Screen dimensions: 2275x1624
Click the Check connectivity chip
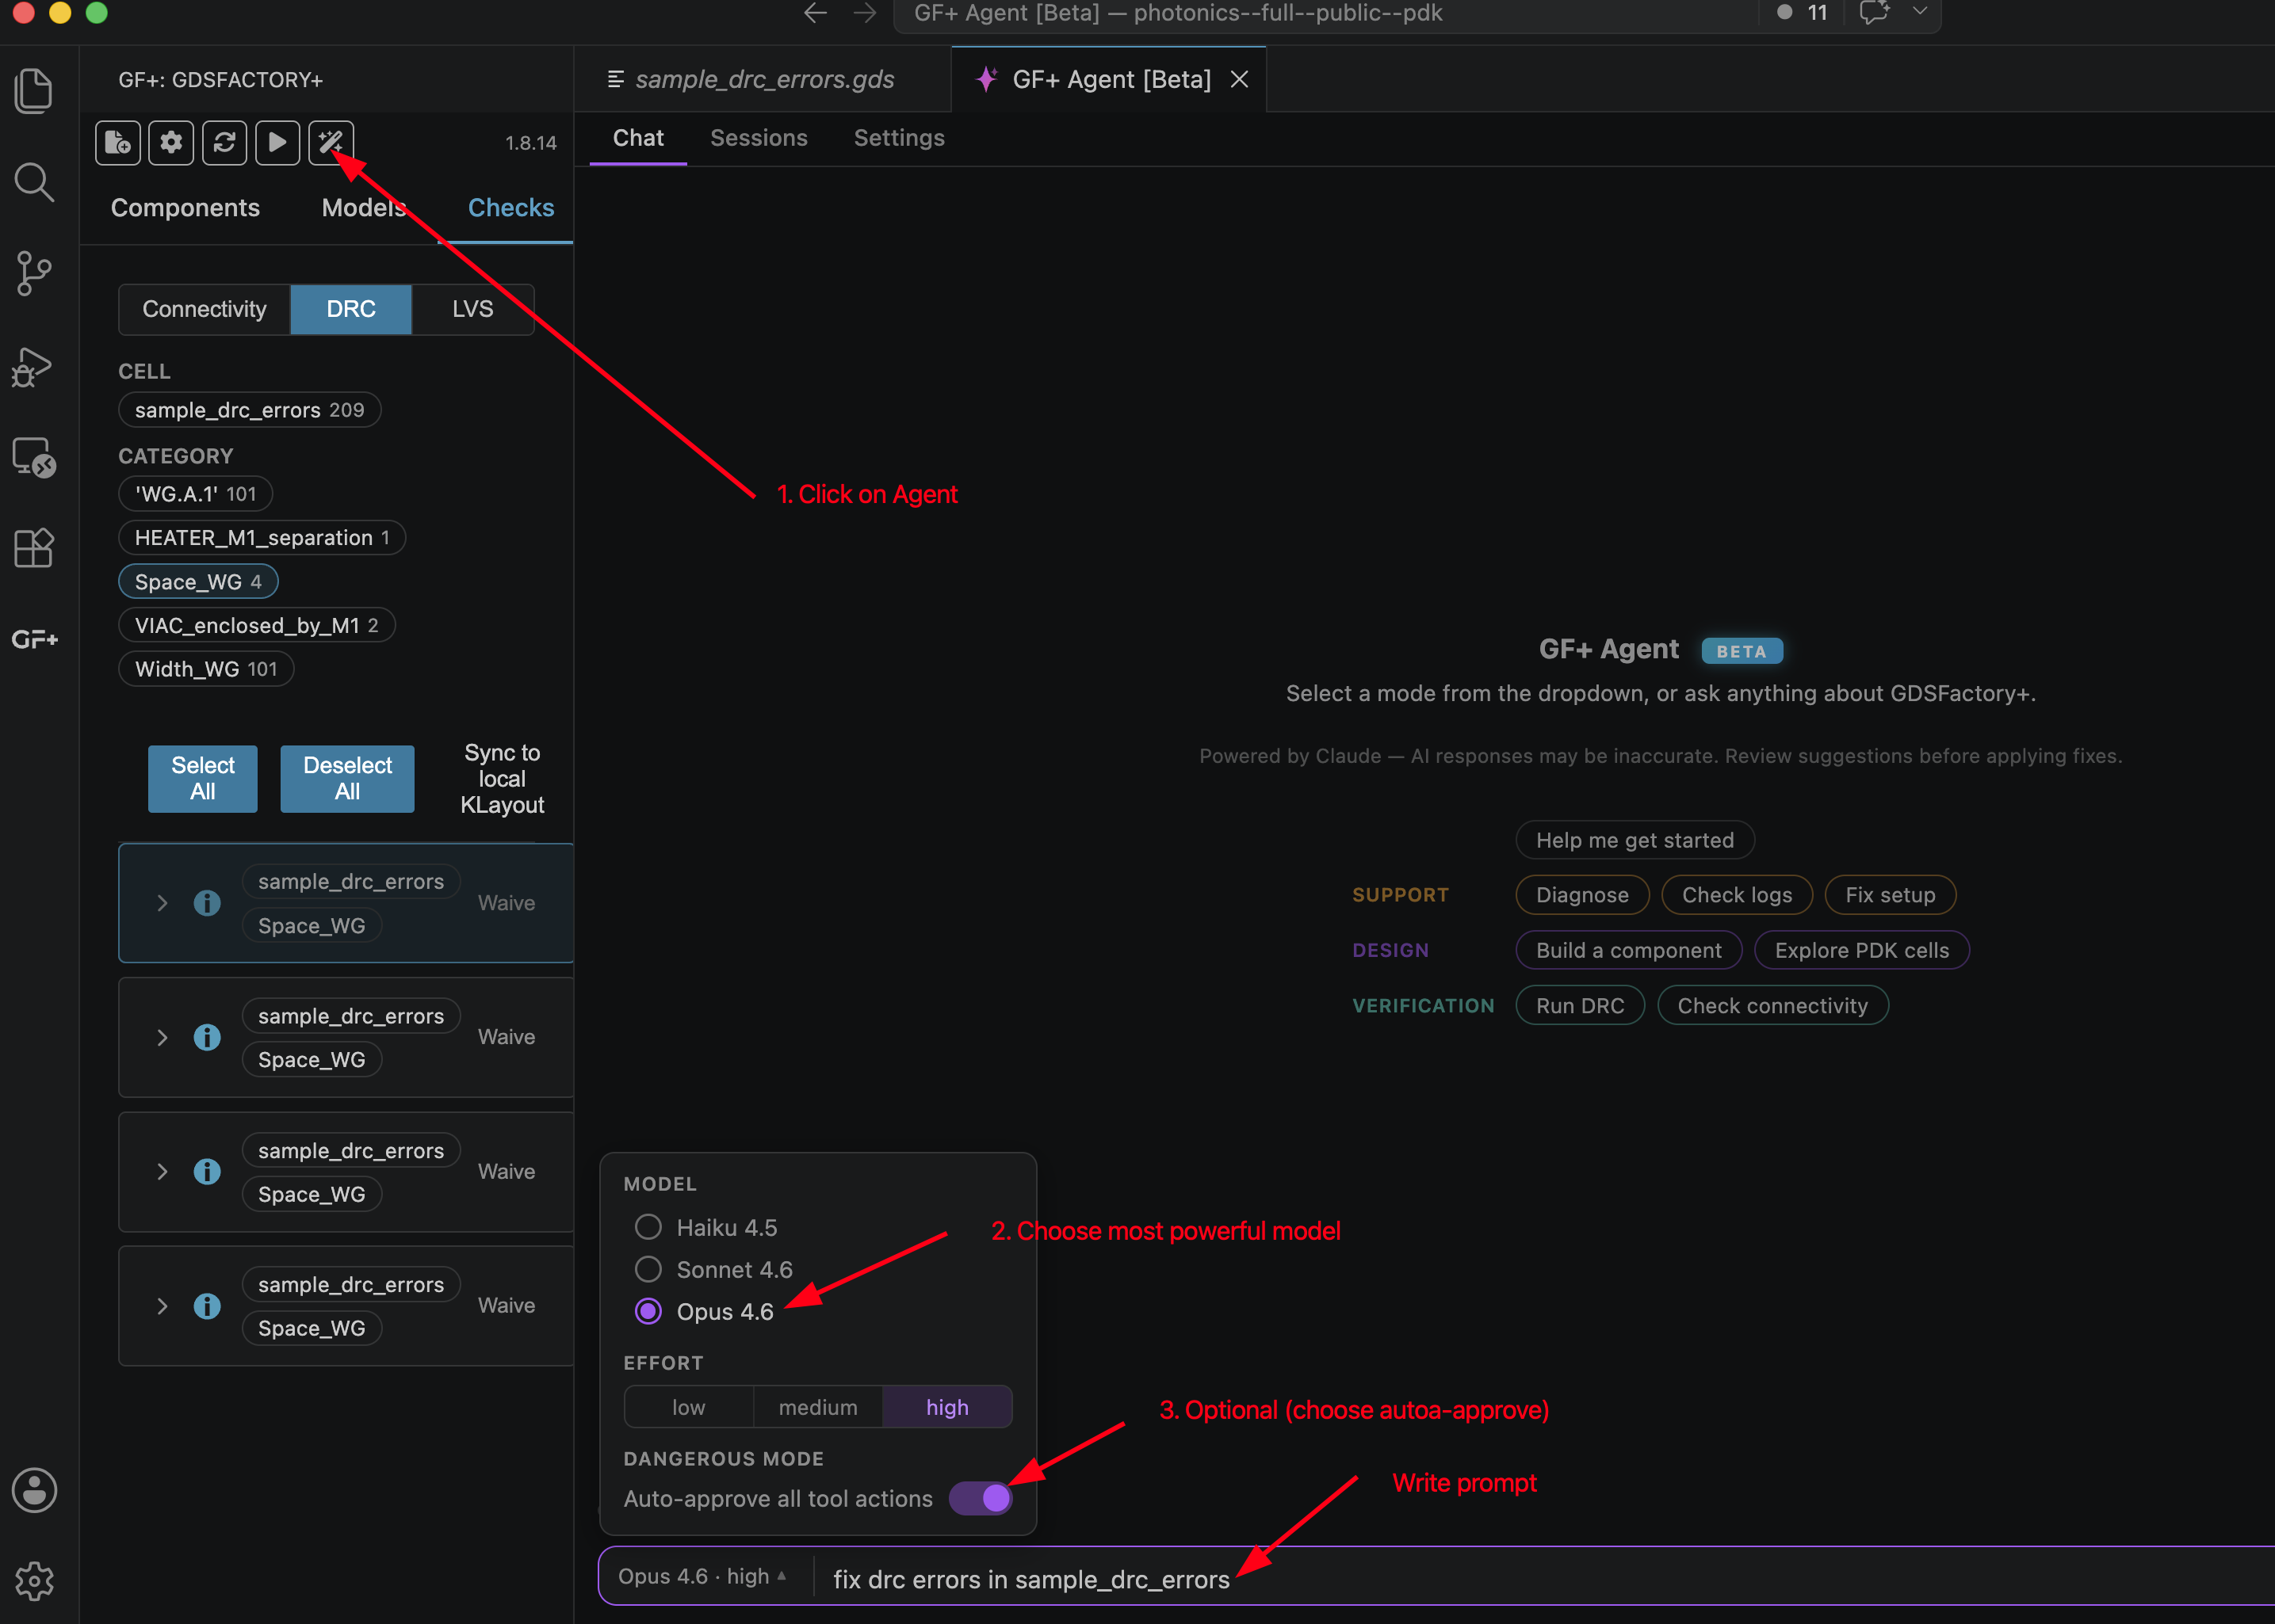point(1772,1005)
